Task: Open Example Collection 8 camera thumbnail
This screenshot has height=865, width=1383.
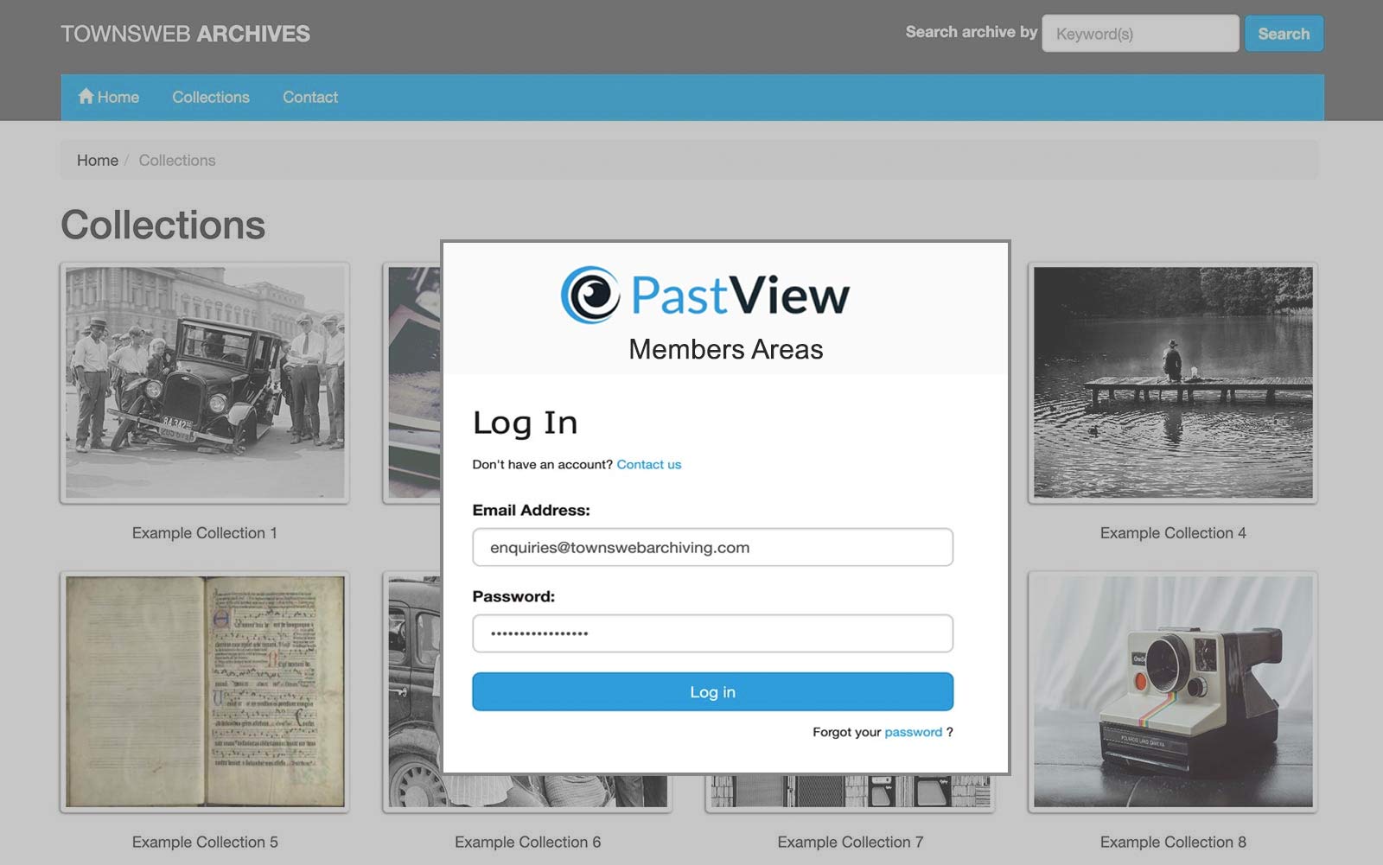Action: click(1173, 691)
